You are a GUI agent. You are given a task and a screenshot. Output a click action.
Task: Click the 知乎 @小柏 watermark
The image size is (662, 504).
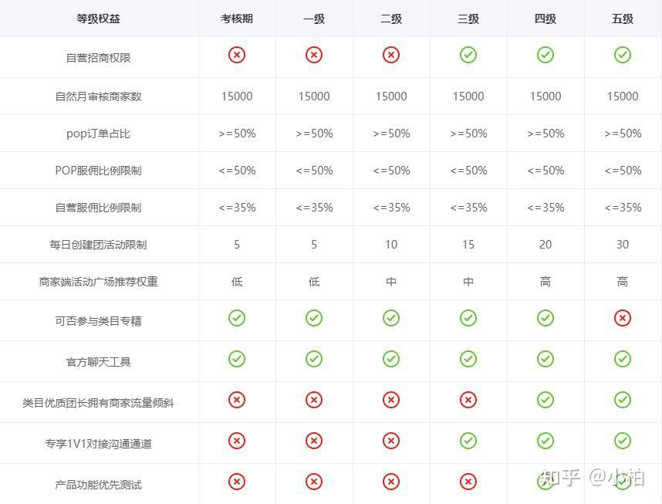(x=593, y=477)
